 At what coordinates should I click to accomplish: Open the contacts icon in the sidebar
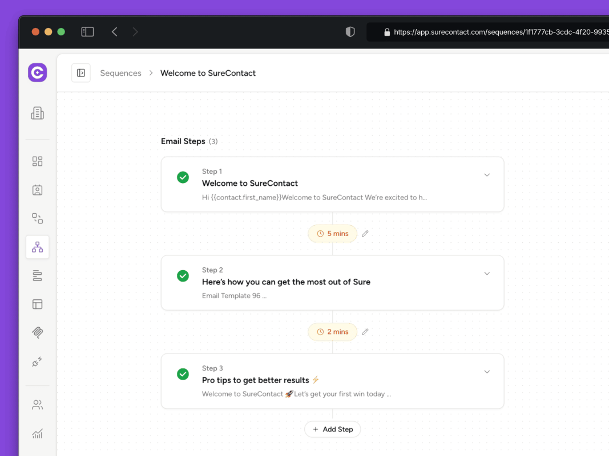click(x=37, y=190)
